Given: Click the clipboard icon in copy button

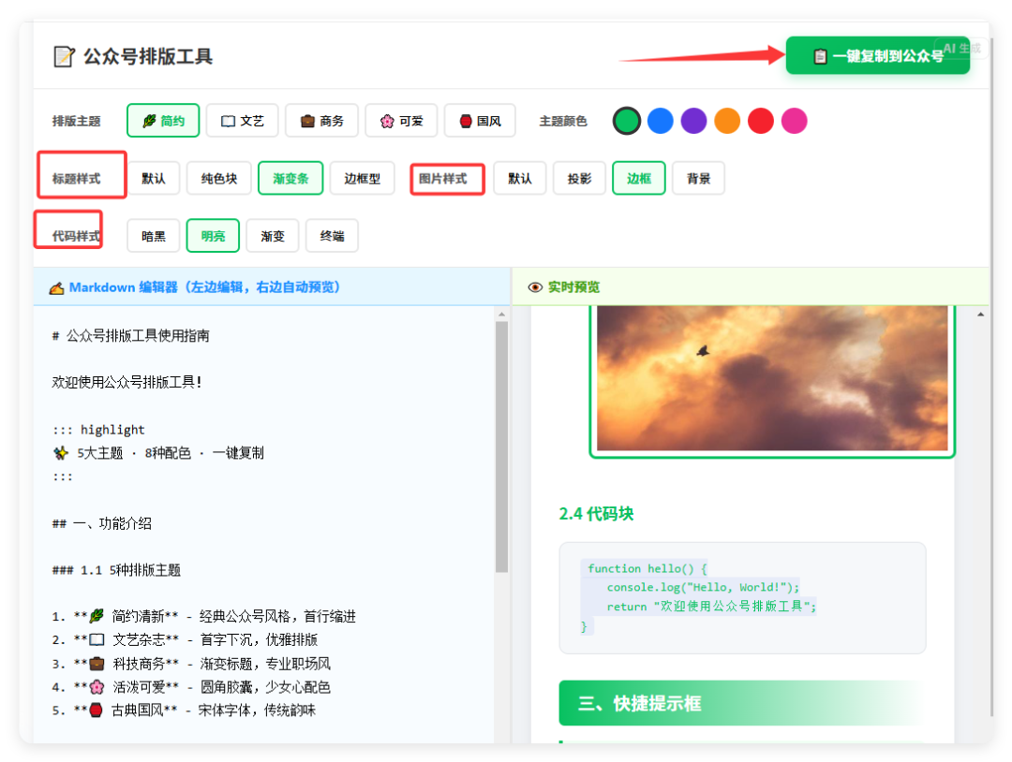Looking at the screenshot, I should pyautogui.click(x=820, y=56).
